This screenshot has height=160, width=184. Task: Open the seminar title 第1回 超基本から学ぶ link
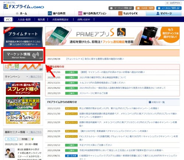click(x=29, y=154)
